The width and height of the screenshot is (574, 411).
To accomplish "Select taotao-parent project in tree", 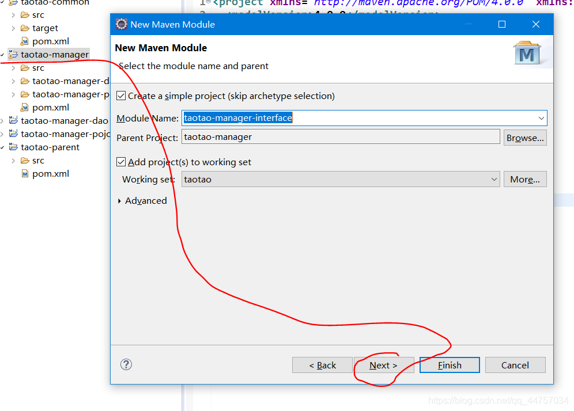I will pyautogui.click(x=50, y=147).
